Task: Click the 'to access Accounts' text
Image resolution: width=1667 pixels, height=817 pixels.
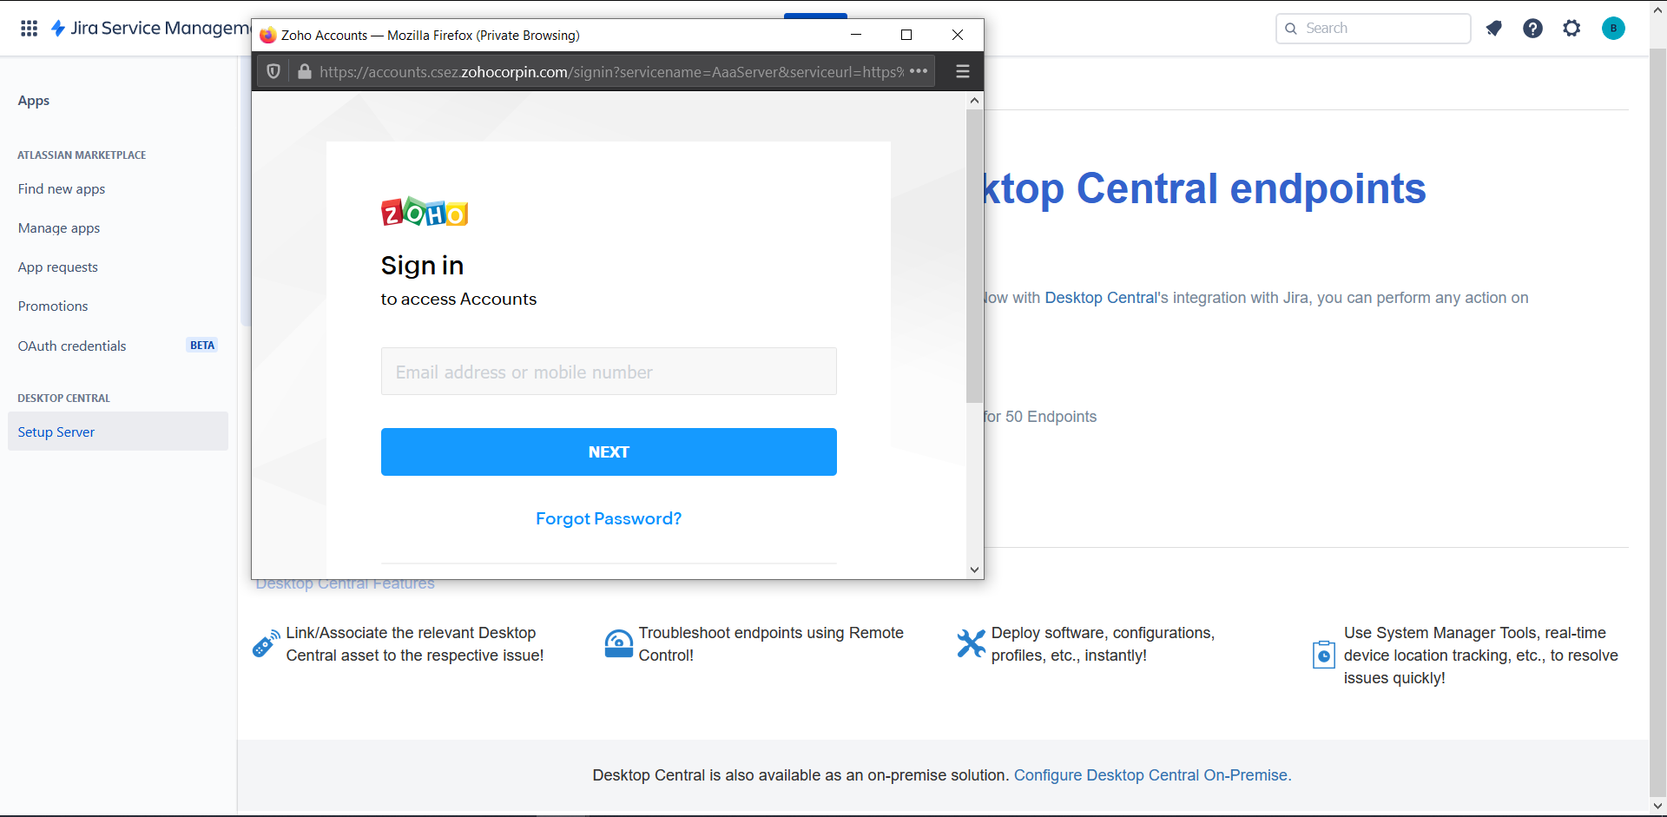Action: pos(458,299)
